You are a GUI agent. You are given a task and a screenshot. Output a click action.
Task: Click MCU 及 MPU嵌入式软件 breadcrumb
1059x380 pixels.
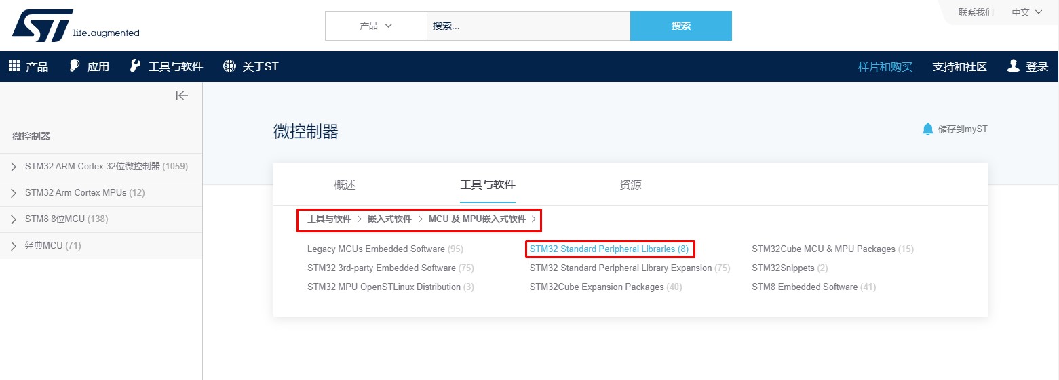pos(478,219)
